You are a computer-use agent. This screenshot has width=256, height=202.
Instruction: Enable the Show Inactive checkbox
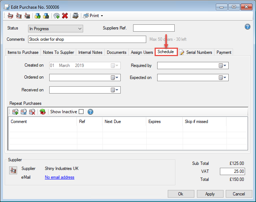[81, 112]
